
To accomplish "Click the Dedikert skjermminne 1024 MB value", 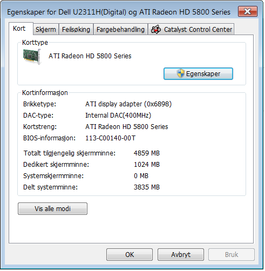I will [147, 165].
